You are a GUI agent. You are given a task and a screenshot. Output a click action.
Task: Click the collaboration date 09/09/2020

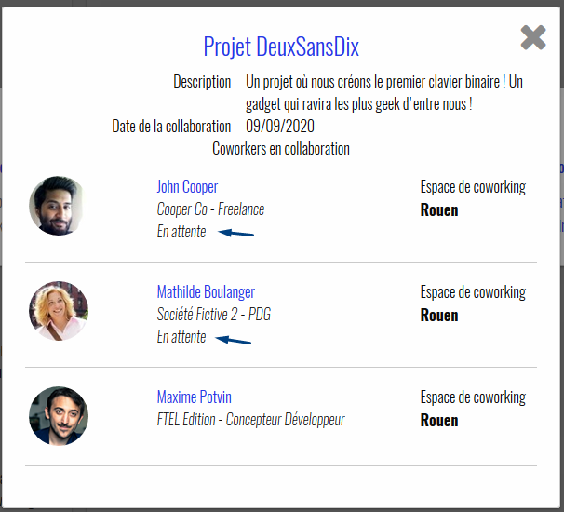(280, 127)
